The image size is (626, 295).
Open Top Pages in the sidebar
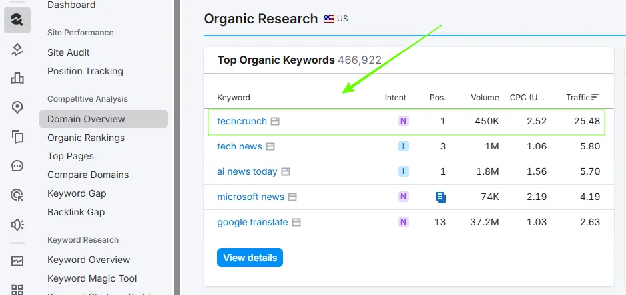pyautogui.click(x=71, y=156)
